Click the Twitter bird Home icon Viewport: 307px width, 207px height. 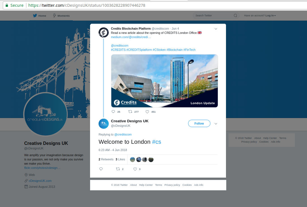[x=35, y=16]
